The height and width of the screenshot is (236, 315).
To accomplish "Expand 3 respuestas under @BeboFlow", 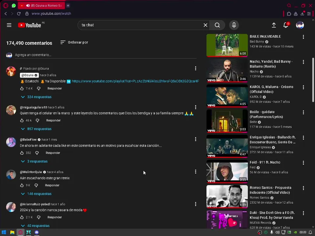I will (x=34, y=161).
